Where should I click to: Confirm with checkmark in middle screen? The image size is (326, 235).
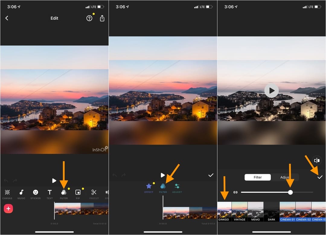coord(211,175)
